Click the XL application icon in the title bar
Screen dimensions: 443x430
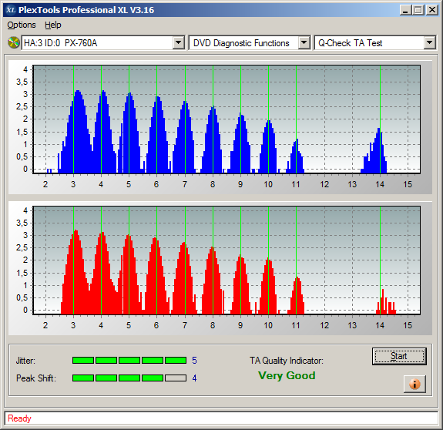pos(11,10)
